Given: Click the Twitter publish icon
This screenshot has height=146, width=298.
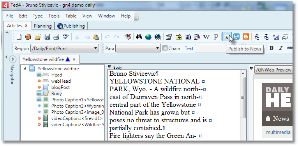Looking at the screenshot, I should tap(236, 36).
